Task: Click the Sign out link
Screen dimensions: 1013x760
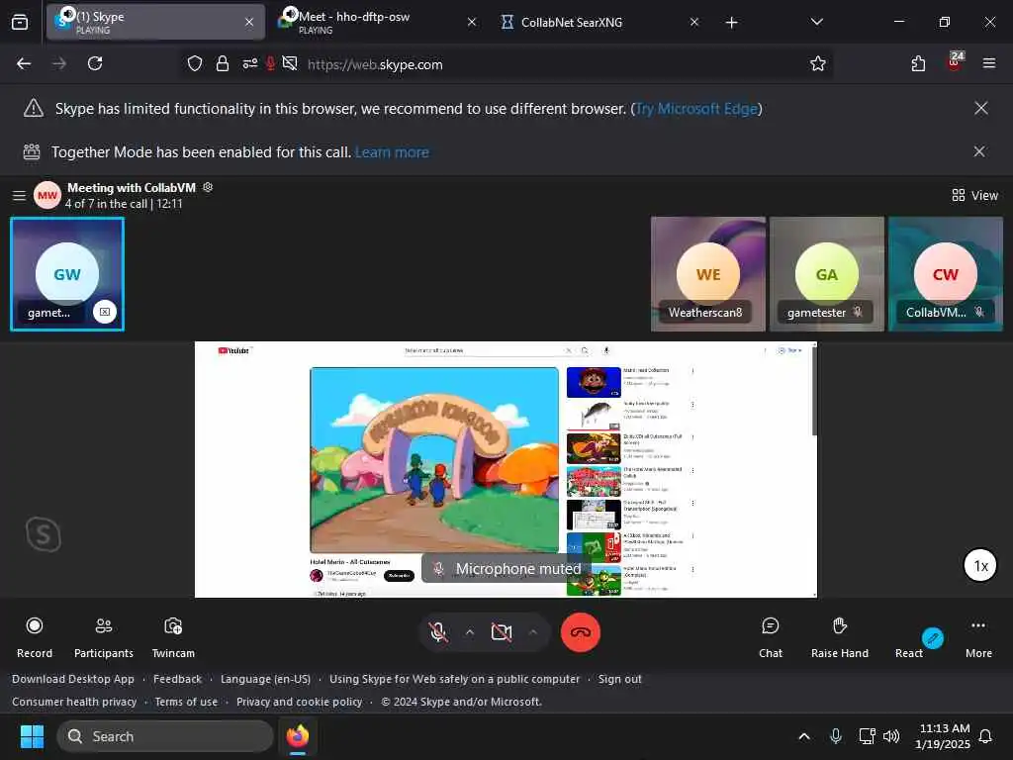Action: pyautogui.click(x=619, y=679)
